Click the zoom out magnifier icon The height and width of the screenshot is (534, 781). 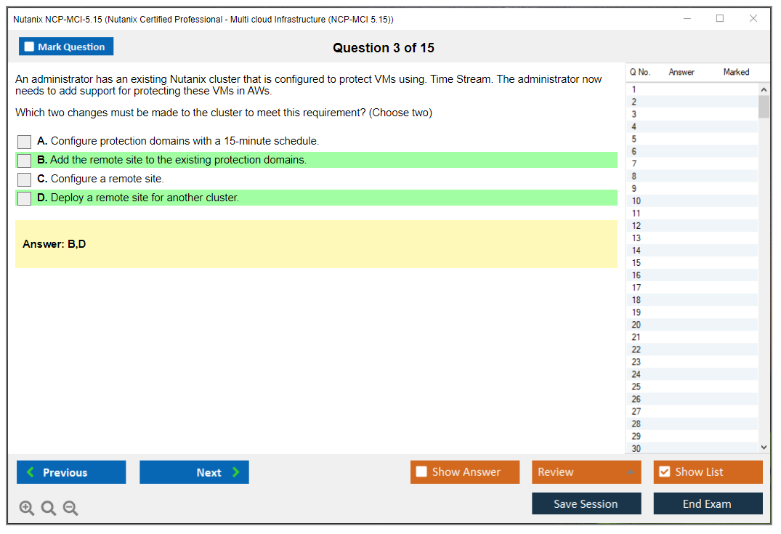(70, 509)
